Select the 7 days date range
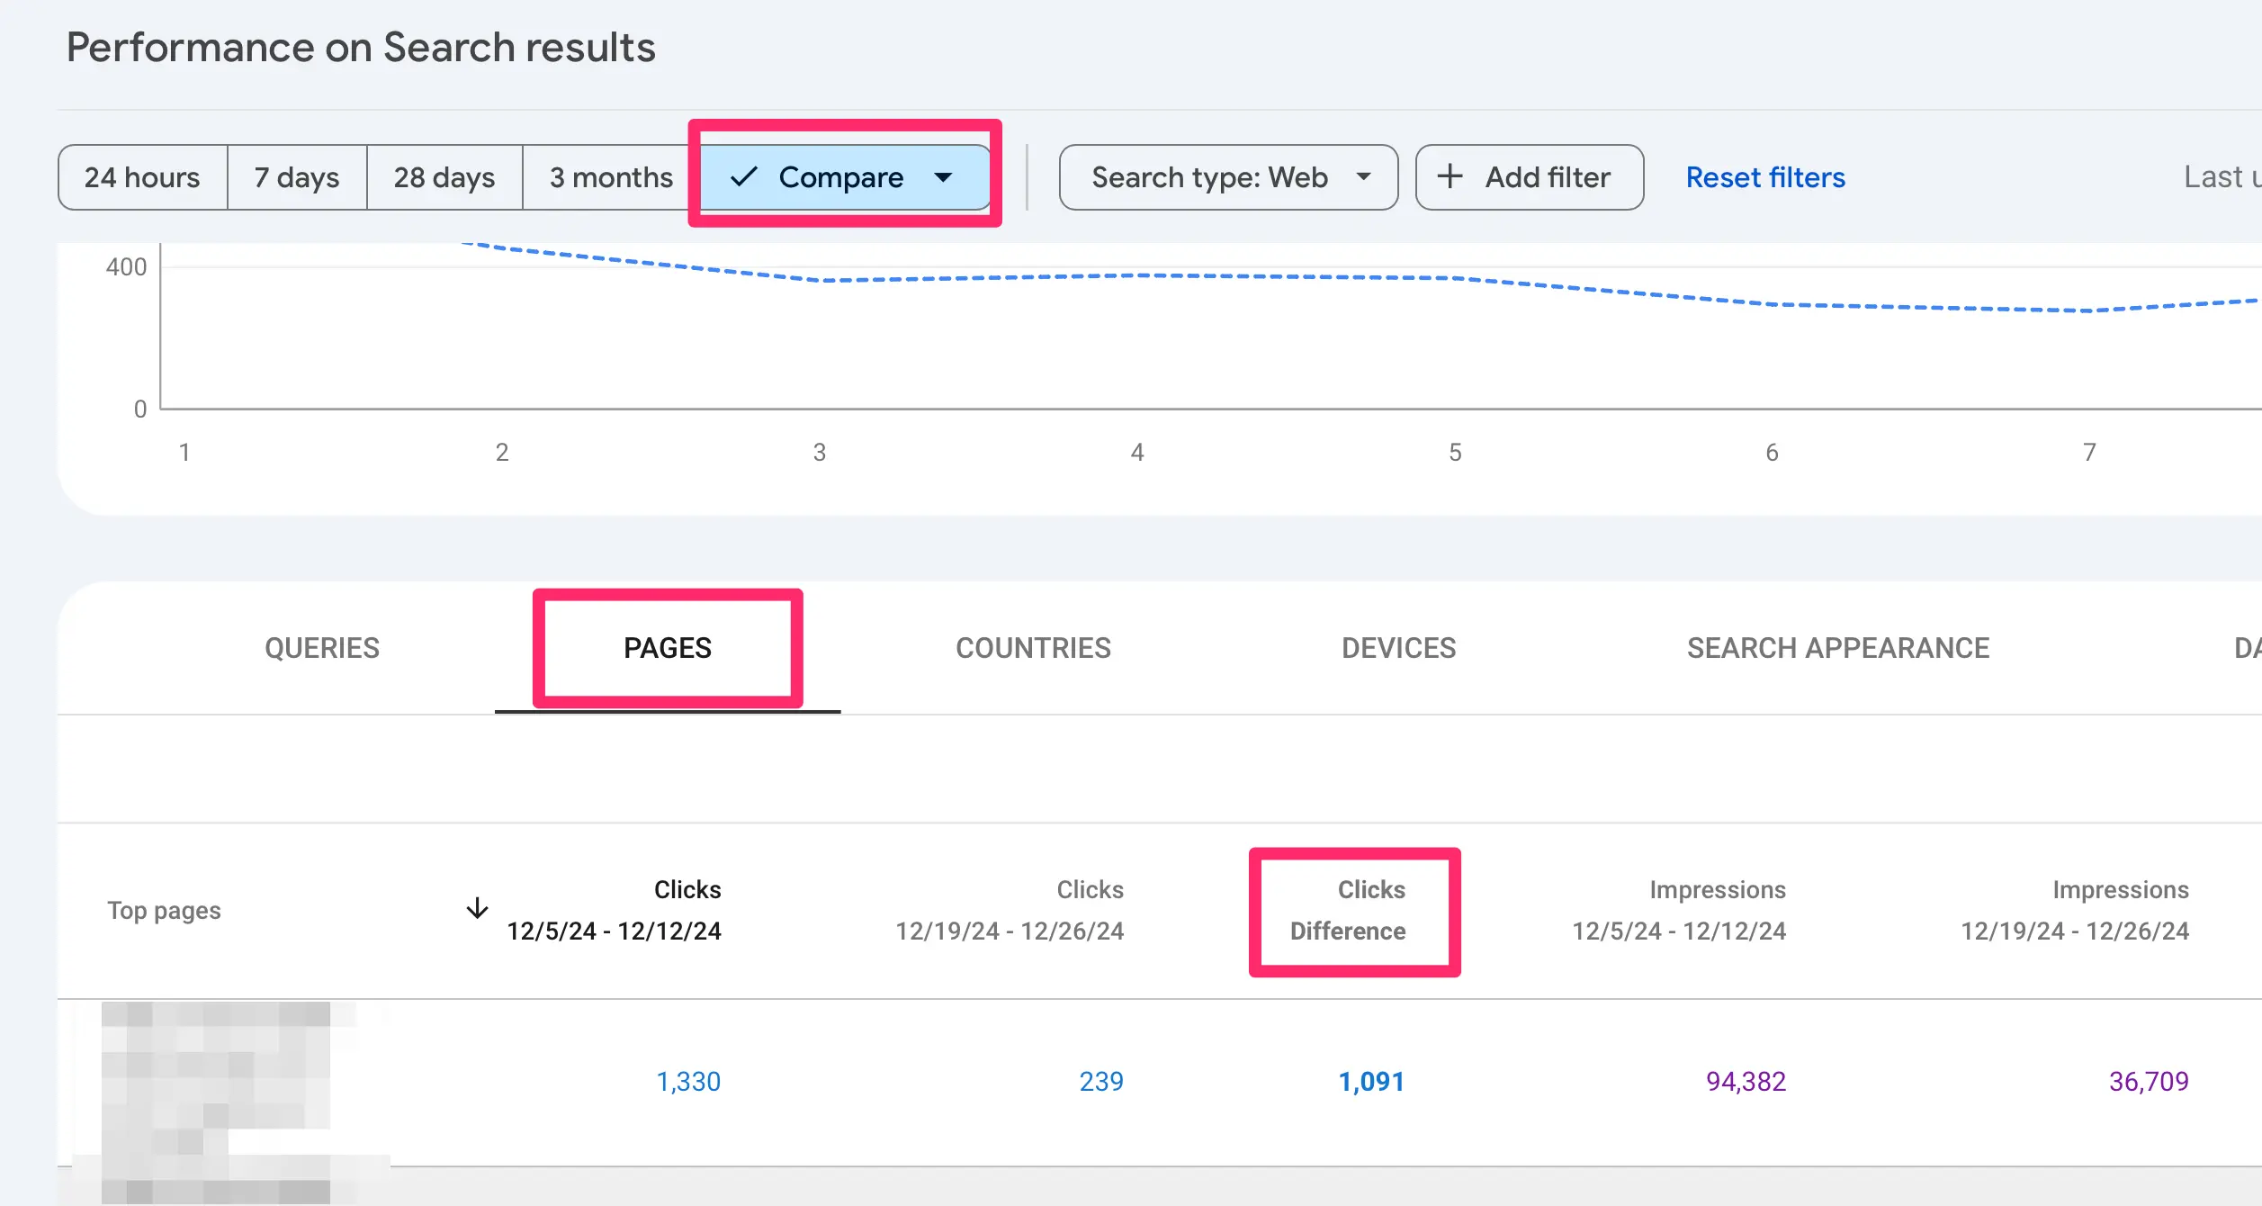 (x=297, y=177)
